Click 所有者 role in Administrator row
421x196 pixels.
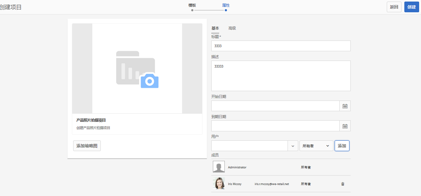pos(306,167)
